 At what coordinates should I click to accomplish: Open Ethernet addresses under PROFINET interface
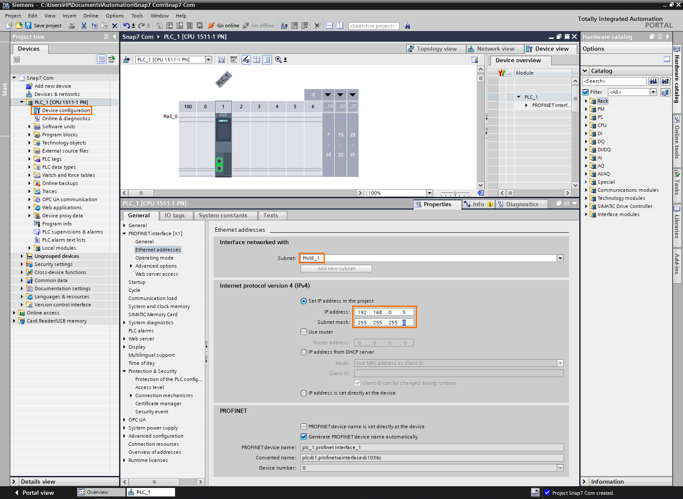pyautogui.click(x=158, y=249)
